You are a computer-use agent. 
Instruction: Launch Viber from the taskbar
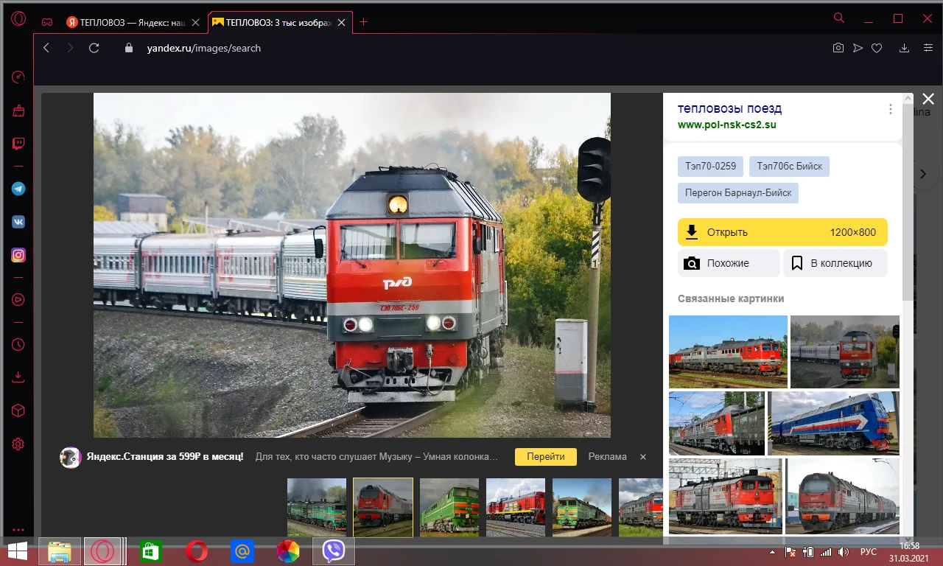coord(334,551)
